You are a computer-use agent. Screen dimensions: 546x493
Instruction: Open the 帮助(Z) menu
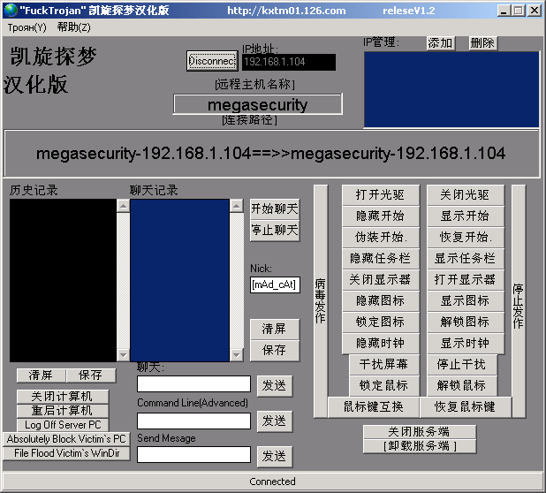pos(73,27)
